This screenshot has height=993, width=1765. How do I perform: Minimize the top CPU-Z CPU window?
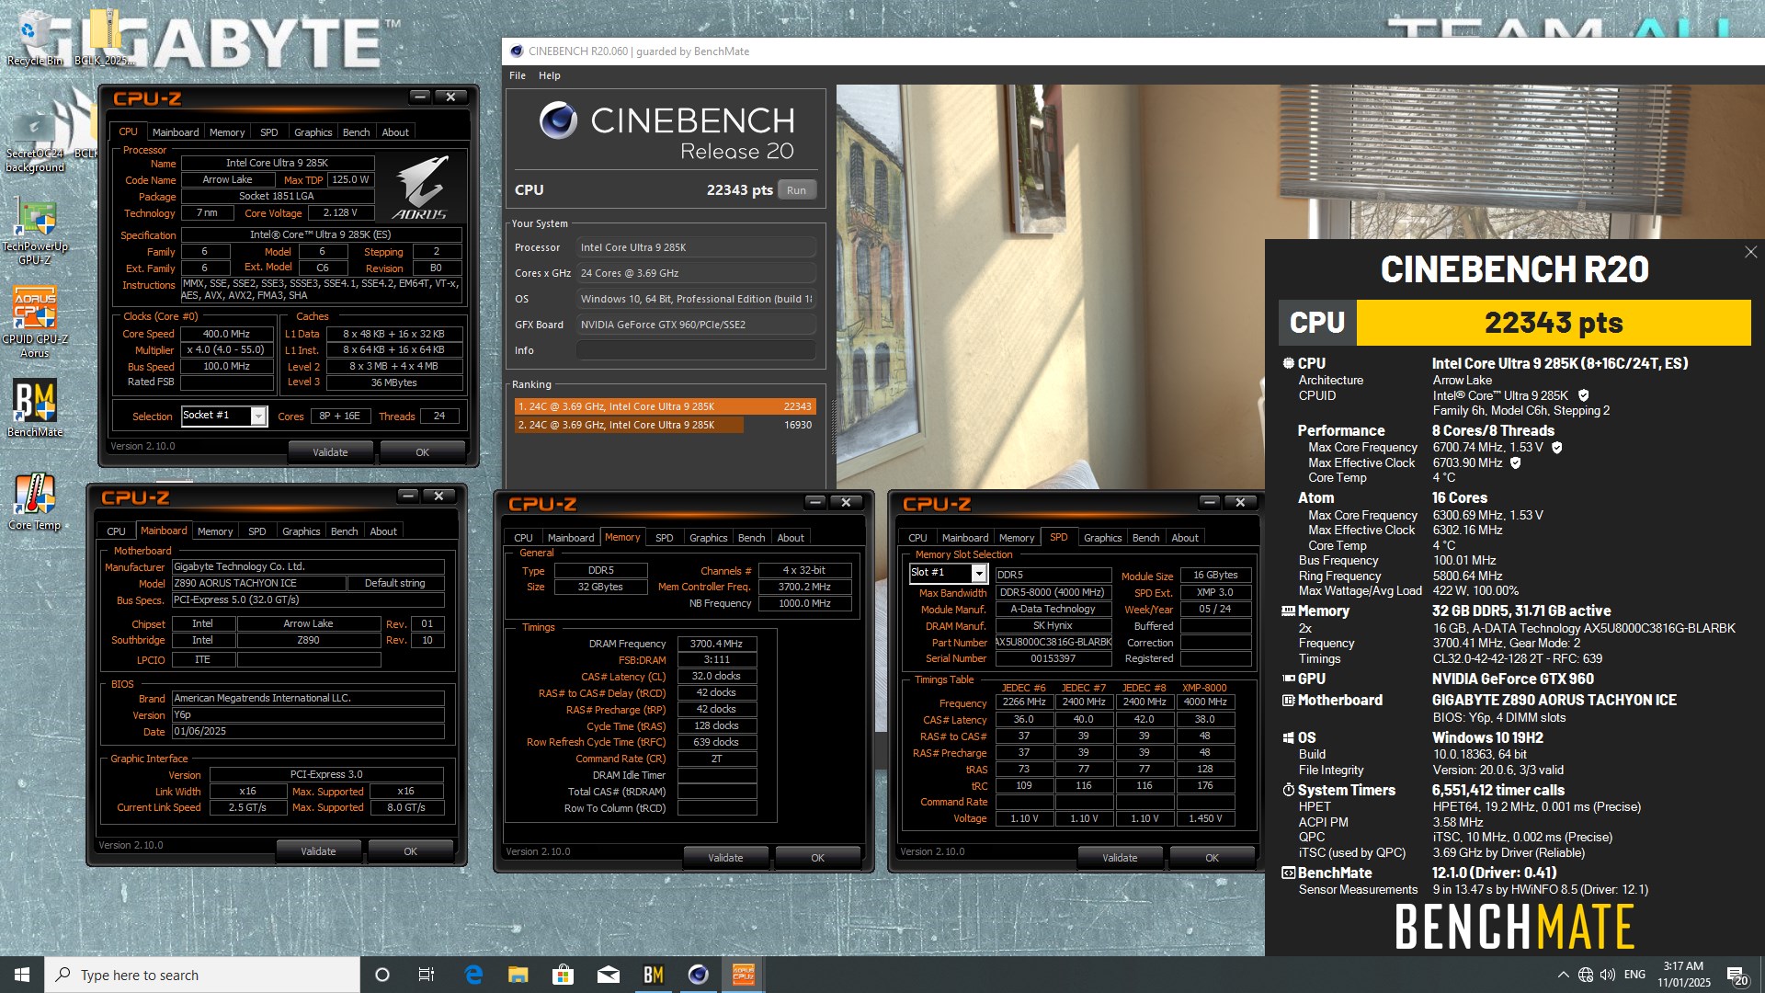(420, 97)
